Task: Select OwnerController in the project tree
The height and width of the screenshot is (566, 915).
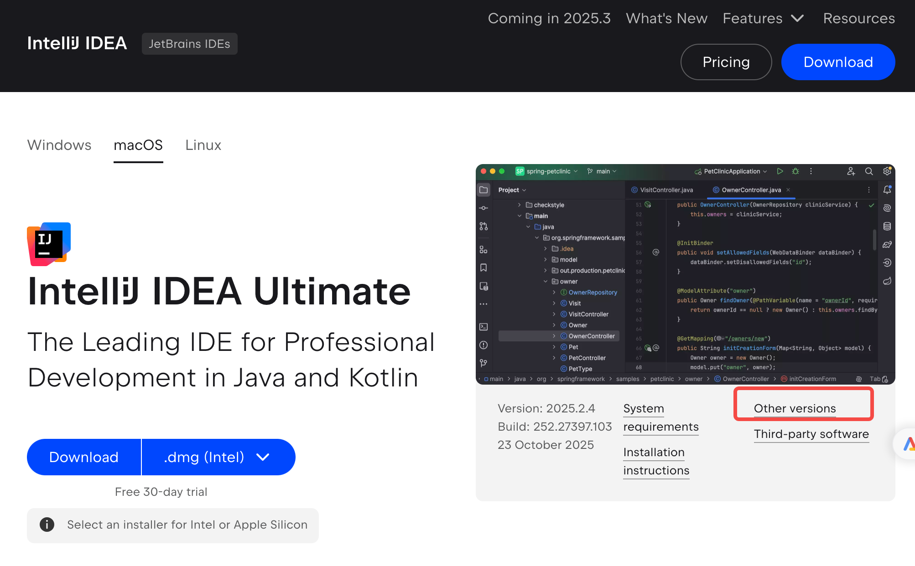Action: pyautogui.click(x=591, y=336)
